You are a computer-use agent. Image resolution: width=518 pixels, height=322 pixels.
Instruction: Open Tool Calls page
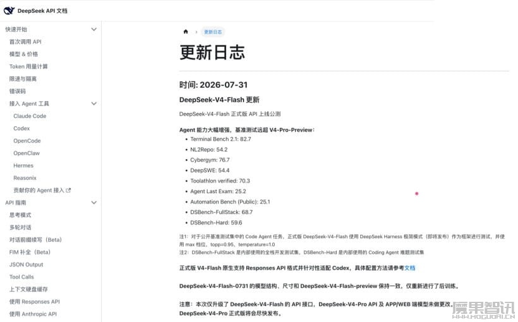[x=21, y=277]
